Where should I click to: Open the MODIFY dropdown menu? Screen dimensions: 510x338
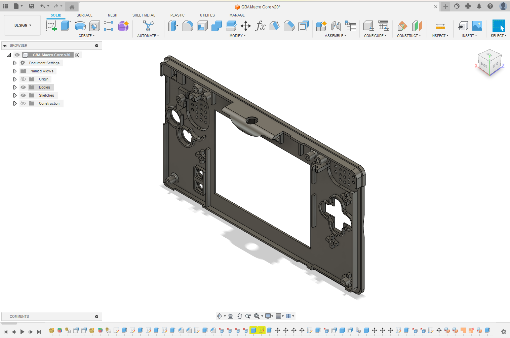tap(238, 36)
